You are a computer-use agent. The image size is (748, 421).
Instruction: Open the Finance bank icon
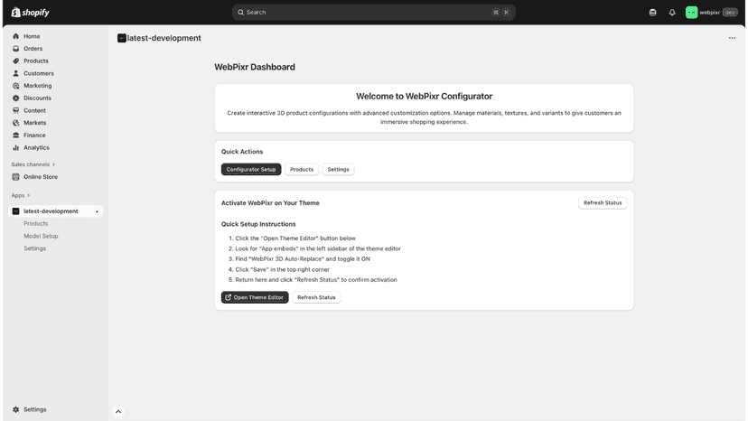[x=15, y=136]
